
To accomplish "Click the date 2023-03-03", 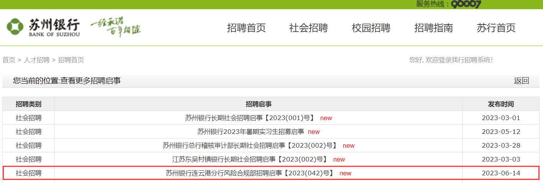I will tap(501, 159).
